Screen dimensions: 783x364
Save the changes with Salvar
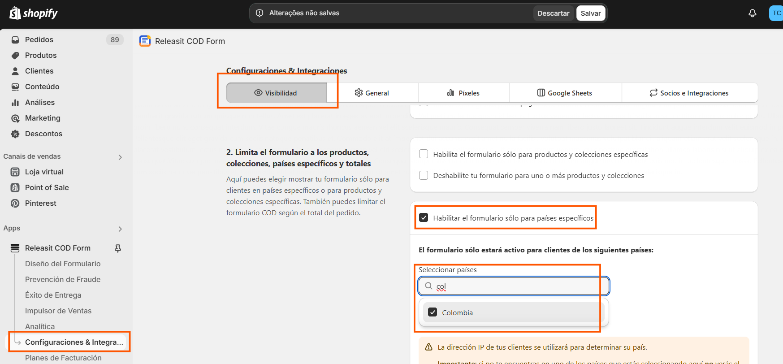pos(591,13)
